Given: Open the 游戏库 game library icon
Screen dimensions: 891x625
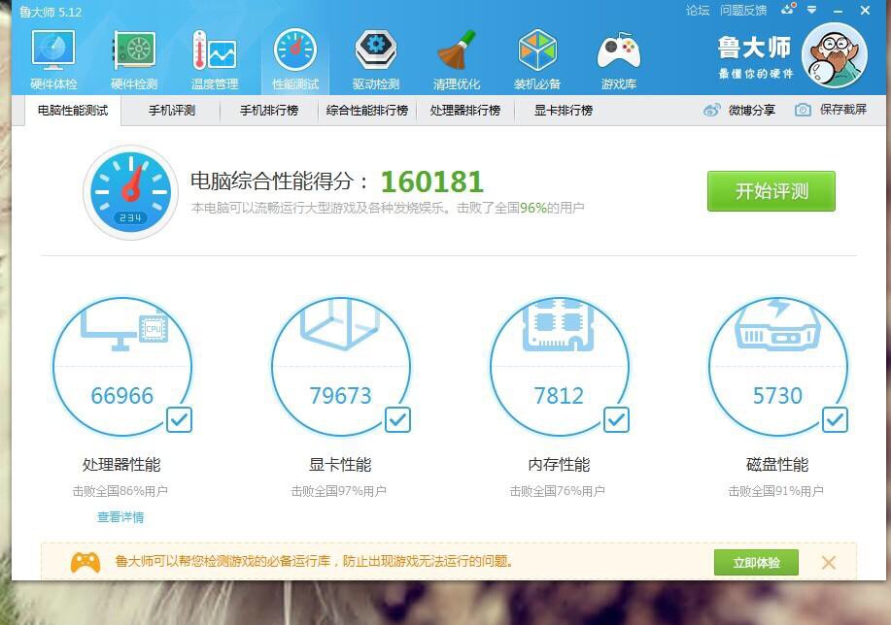Looking at the screenshot, I should [x=618, y=52].
